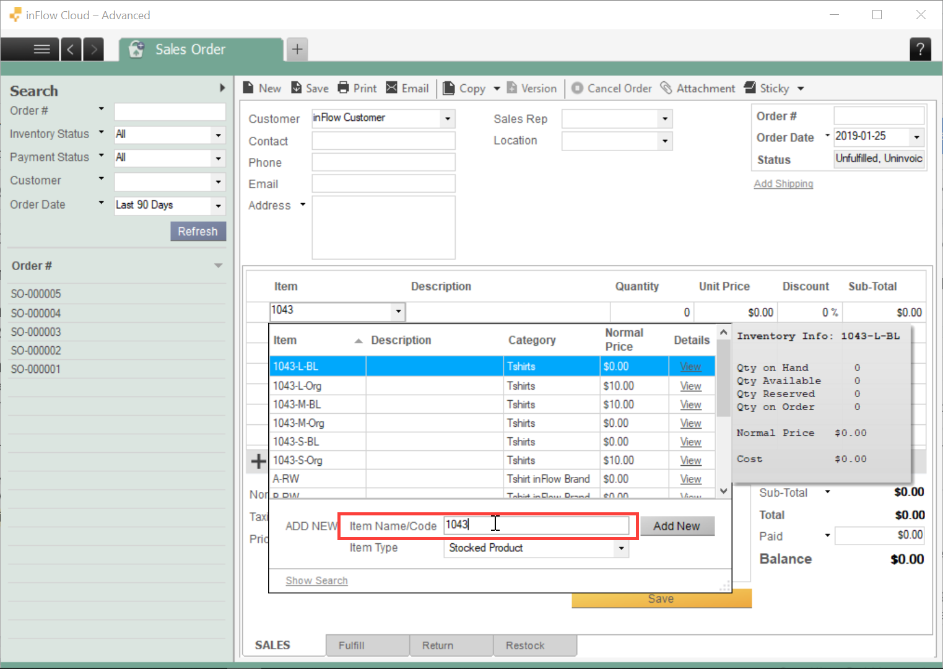Select the Sales Order tab
The height and width of the screenshot is (669, 943).
coord(201,50)
